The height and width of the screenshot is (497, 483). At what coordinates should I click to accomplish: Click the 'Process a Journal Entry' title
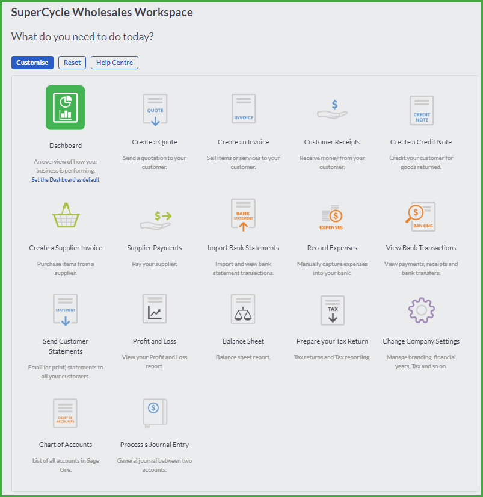coord(155,445)
